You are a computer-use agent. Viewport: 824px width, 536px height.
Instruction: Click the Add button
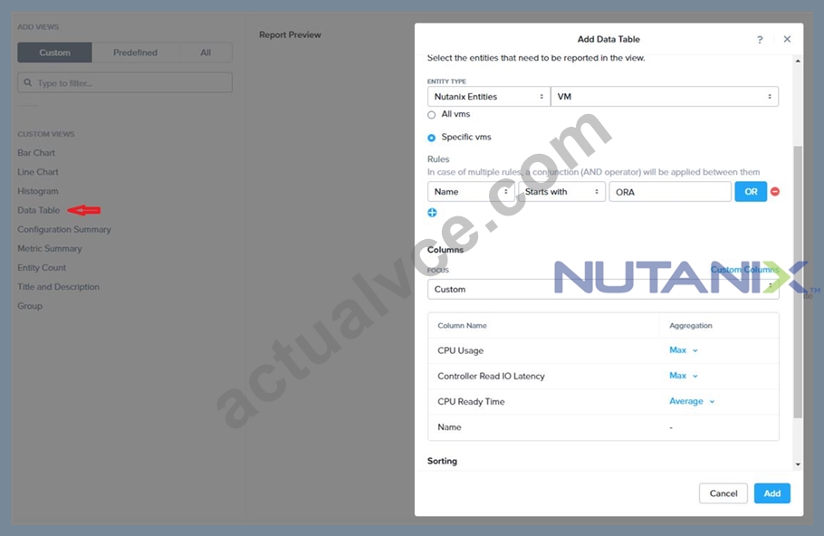(772, 493)
